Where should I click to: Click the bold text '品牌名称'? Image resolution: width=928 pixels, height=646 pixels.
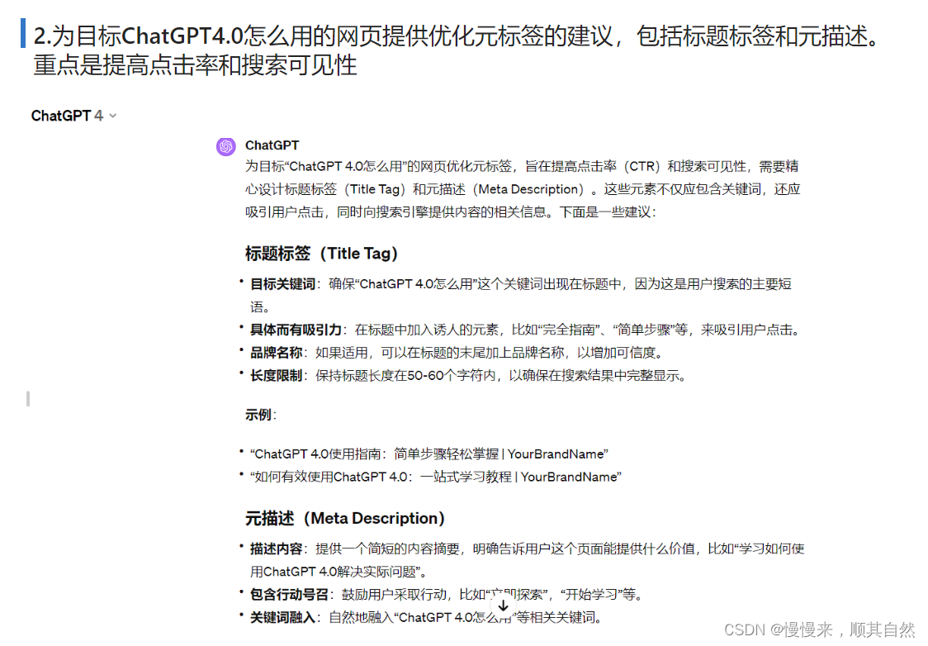(276, 353)
